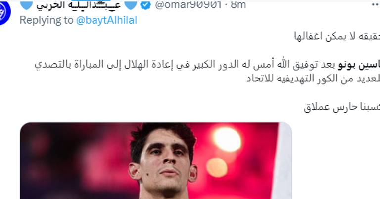380x199 pixels.
Task: Click the first tweet line ending with اغفالها
Action: pyautogui.click(x=337, y=36)
